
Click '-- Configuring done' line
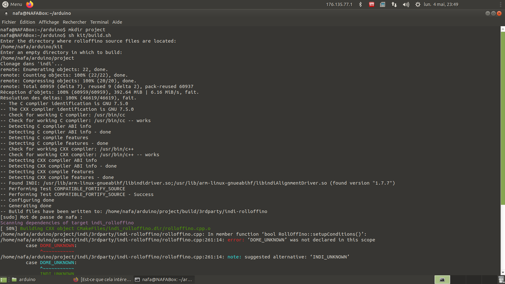[x=27, y=200]
